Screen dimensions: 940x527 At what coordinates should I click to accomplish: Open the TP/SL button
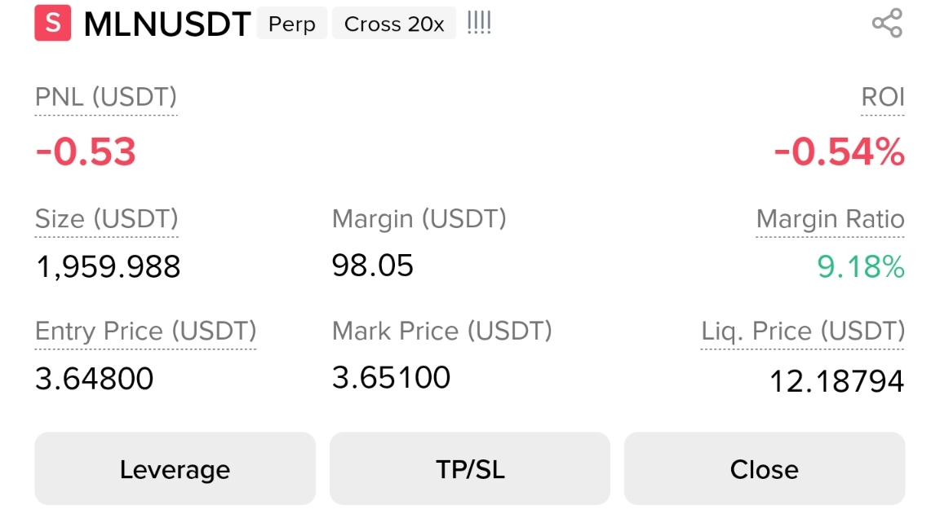(x=470, y=469)
